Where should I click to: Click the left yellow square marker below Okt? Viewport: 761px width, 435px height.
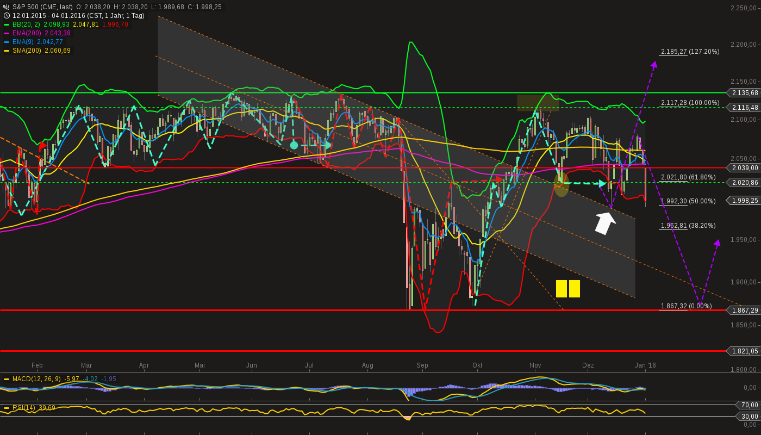coord(560,289)
